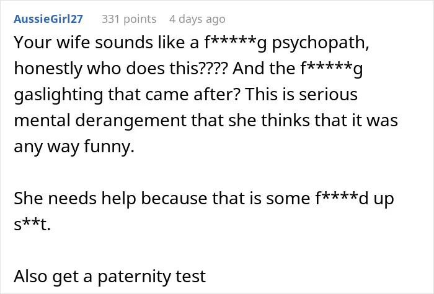Click the censored 'f****d up' text
The width and height of the screenshot is (434, 294).
(x=354, y=199)
